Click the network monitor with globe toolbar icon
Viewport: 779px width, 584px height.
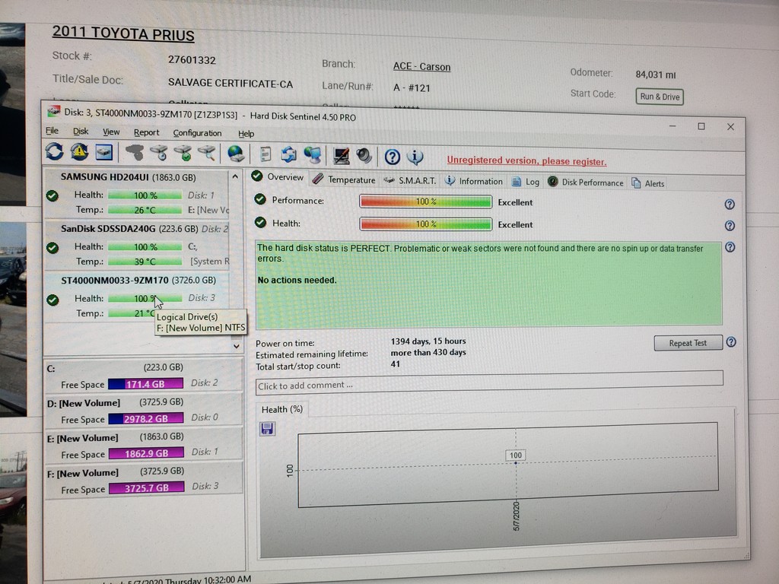[x=313, y=155]
